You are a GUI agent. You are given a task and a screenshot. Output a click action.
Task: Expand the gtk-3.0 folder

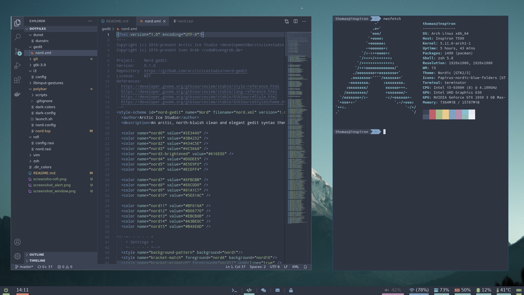pyautogui.click(x=61, y=65)
